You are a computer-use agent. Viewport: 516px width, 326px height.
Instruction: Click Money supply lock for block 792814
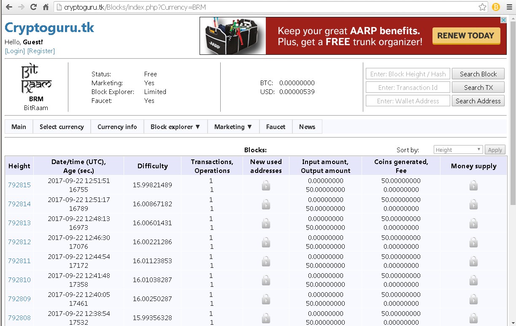click(473, 204)
